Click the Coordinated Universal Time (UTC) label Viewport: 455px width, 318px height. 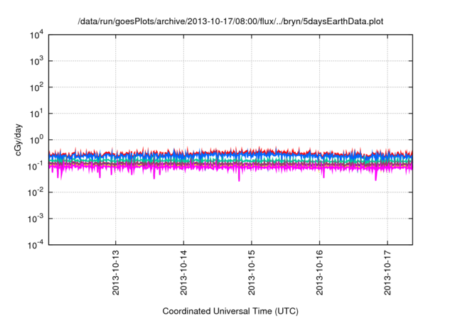pyautogui.click(x=230, y=312)
